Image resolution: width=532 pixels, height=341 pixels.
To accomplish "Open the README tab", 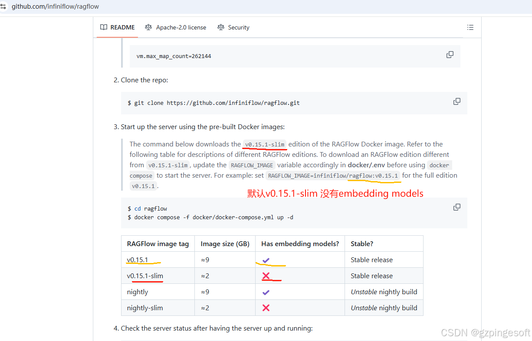I will coord(117,27).
